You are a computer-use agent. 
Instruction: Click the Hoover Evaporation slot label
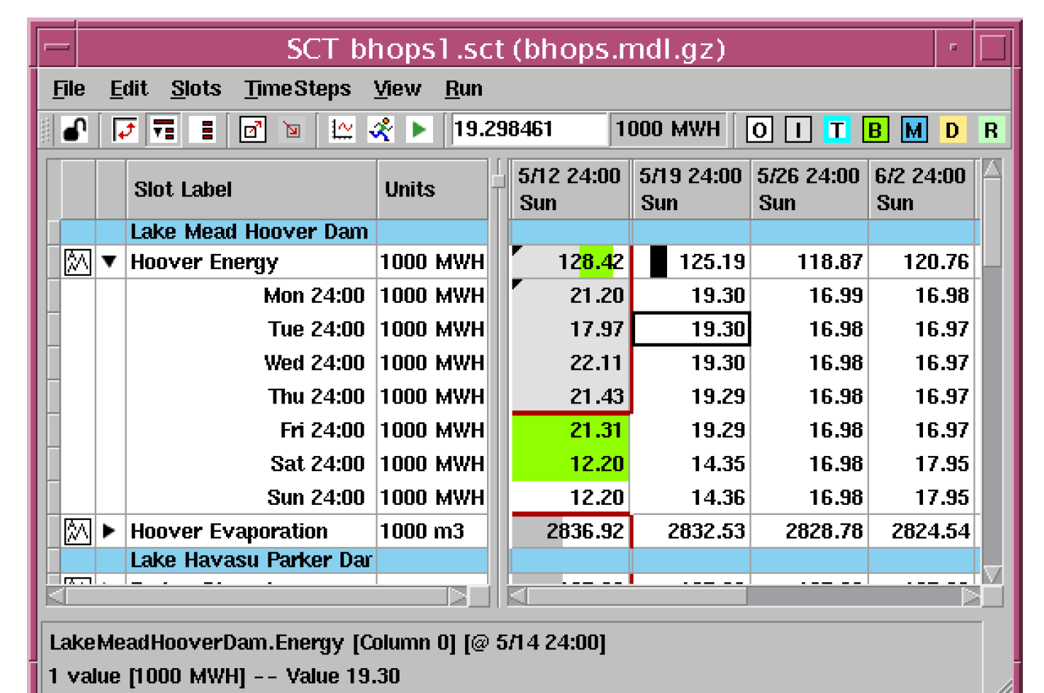pyautogui.click(x=229, y=531)
